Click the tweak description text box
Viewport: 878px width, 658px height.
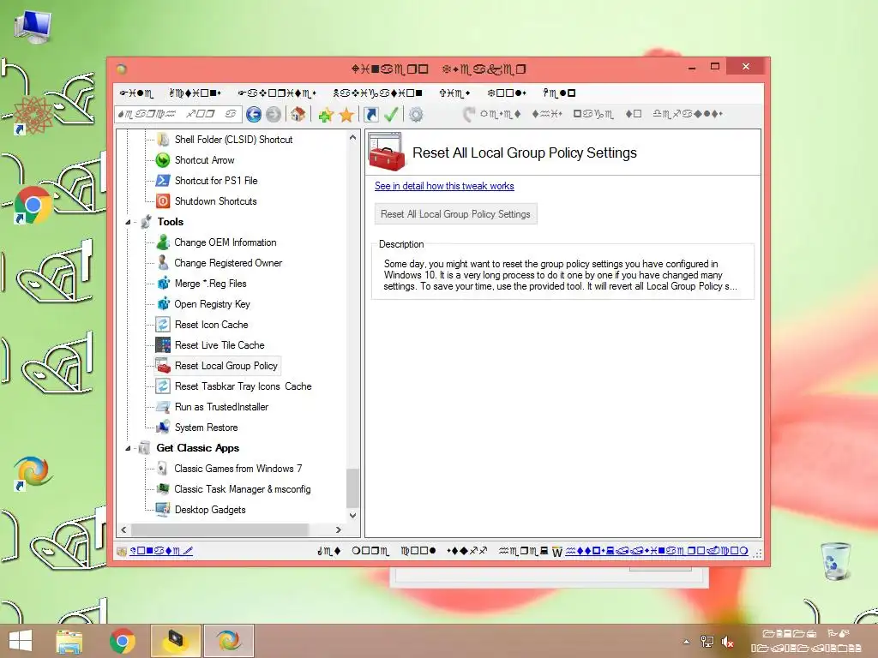click(561, 275)
